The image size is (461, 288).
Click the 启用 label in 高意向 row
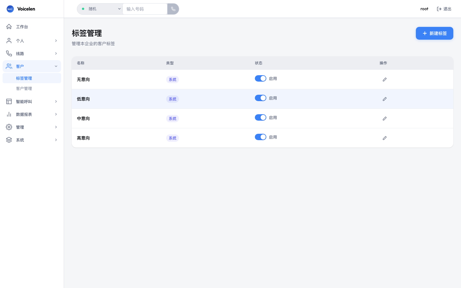coord(273,137)
